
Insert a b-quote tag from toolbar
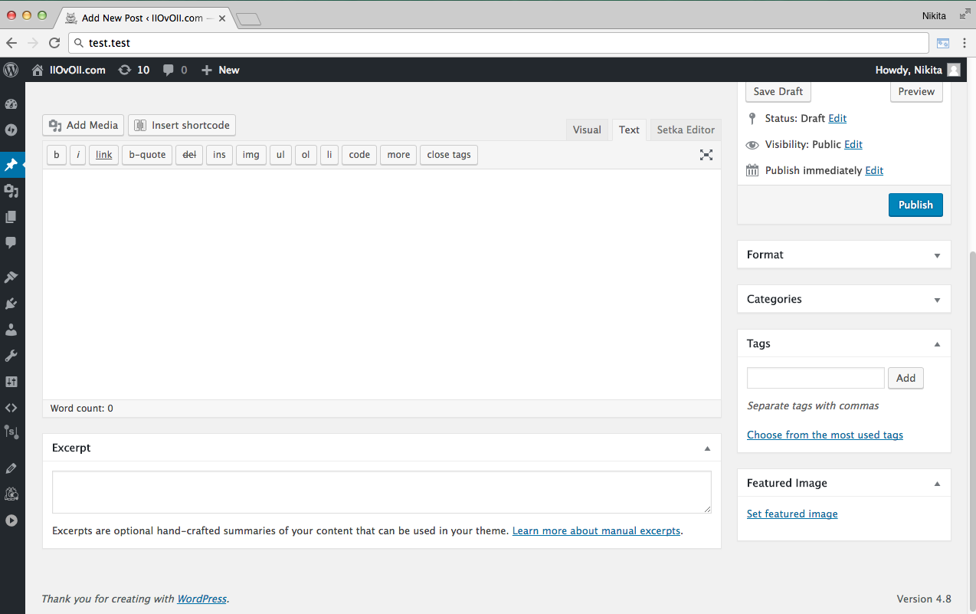pyautogui.click(x=147, y=155)
